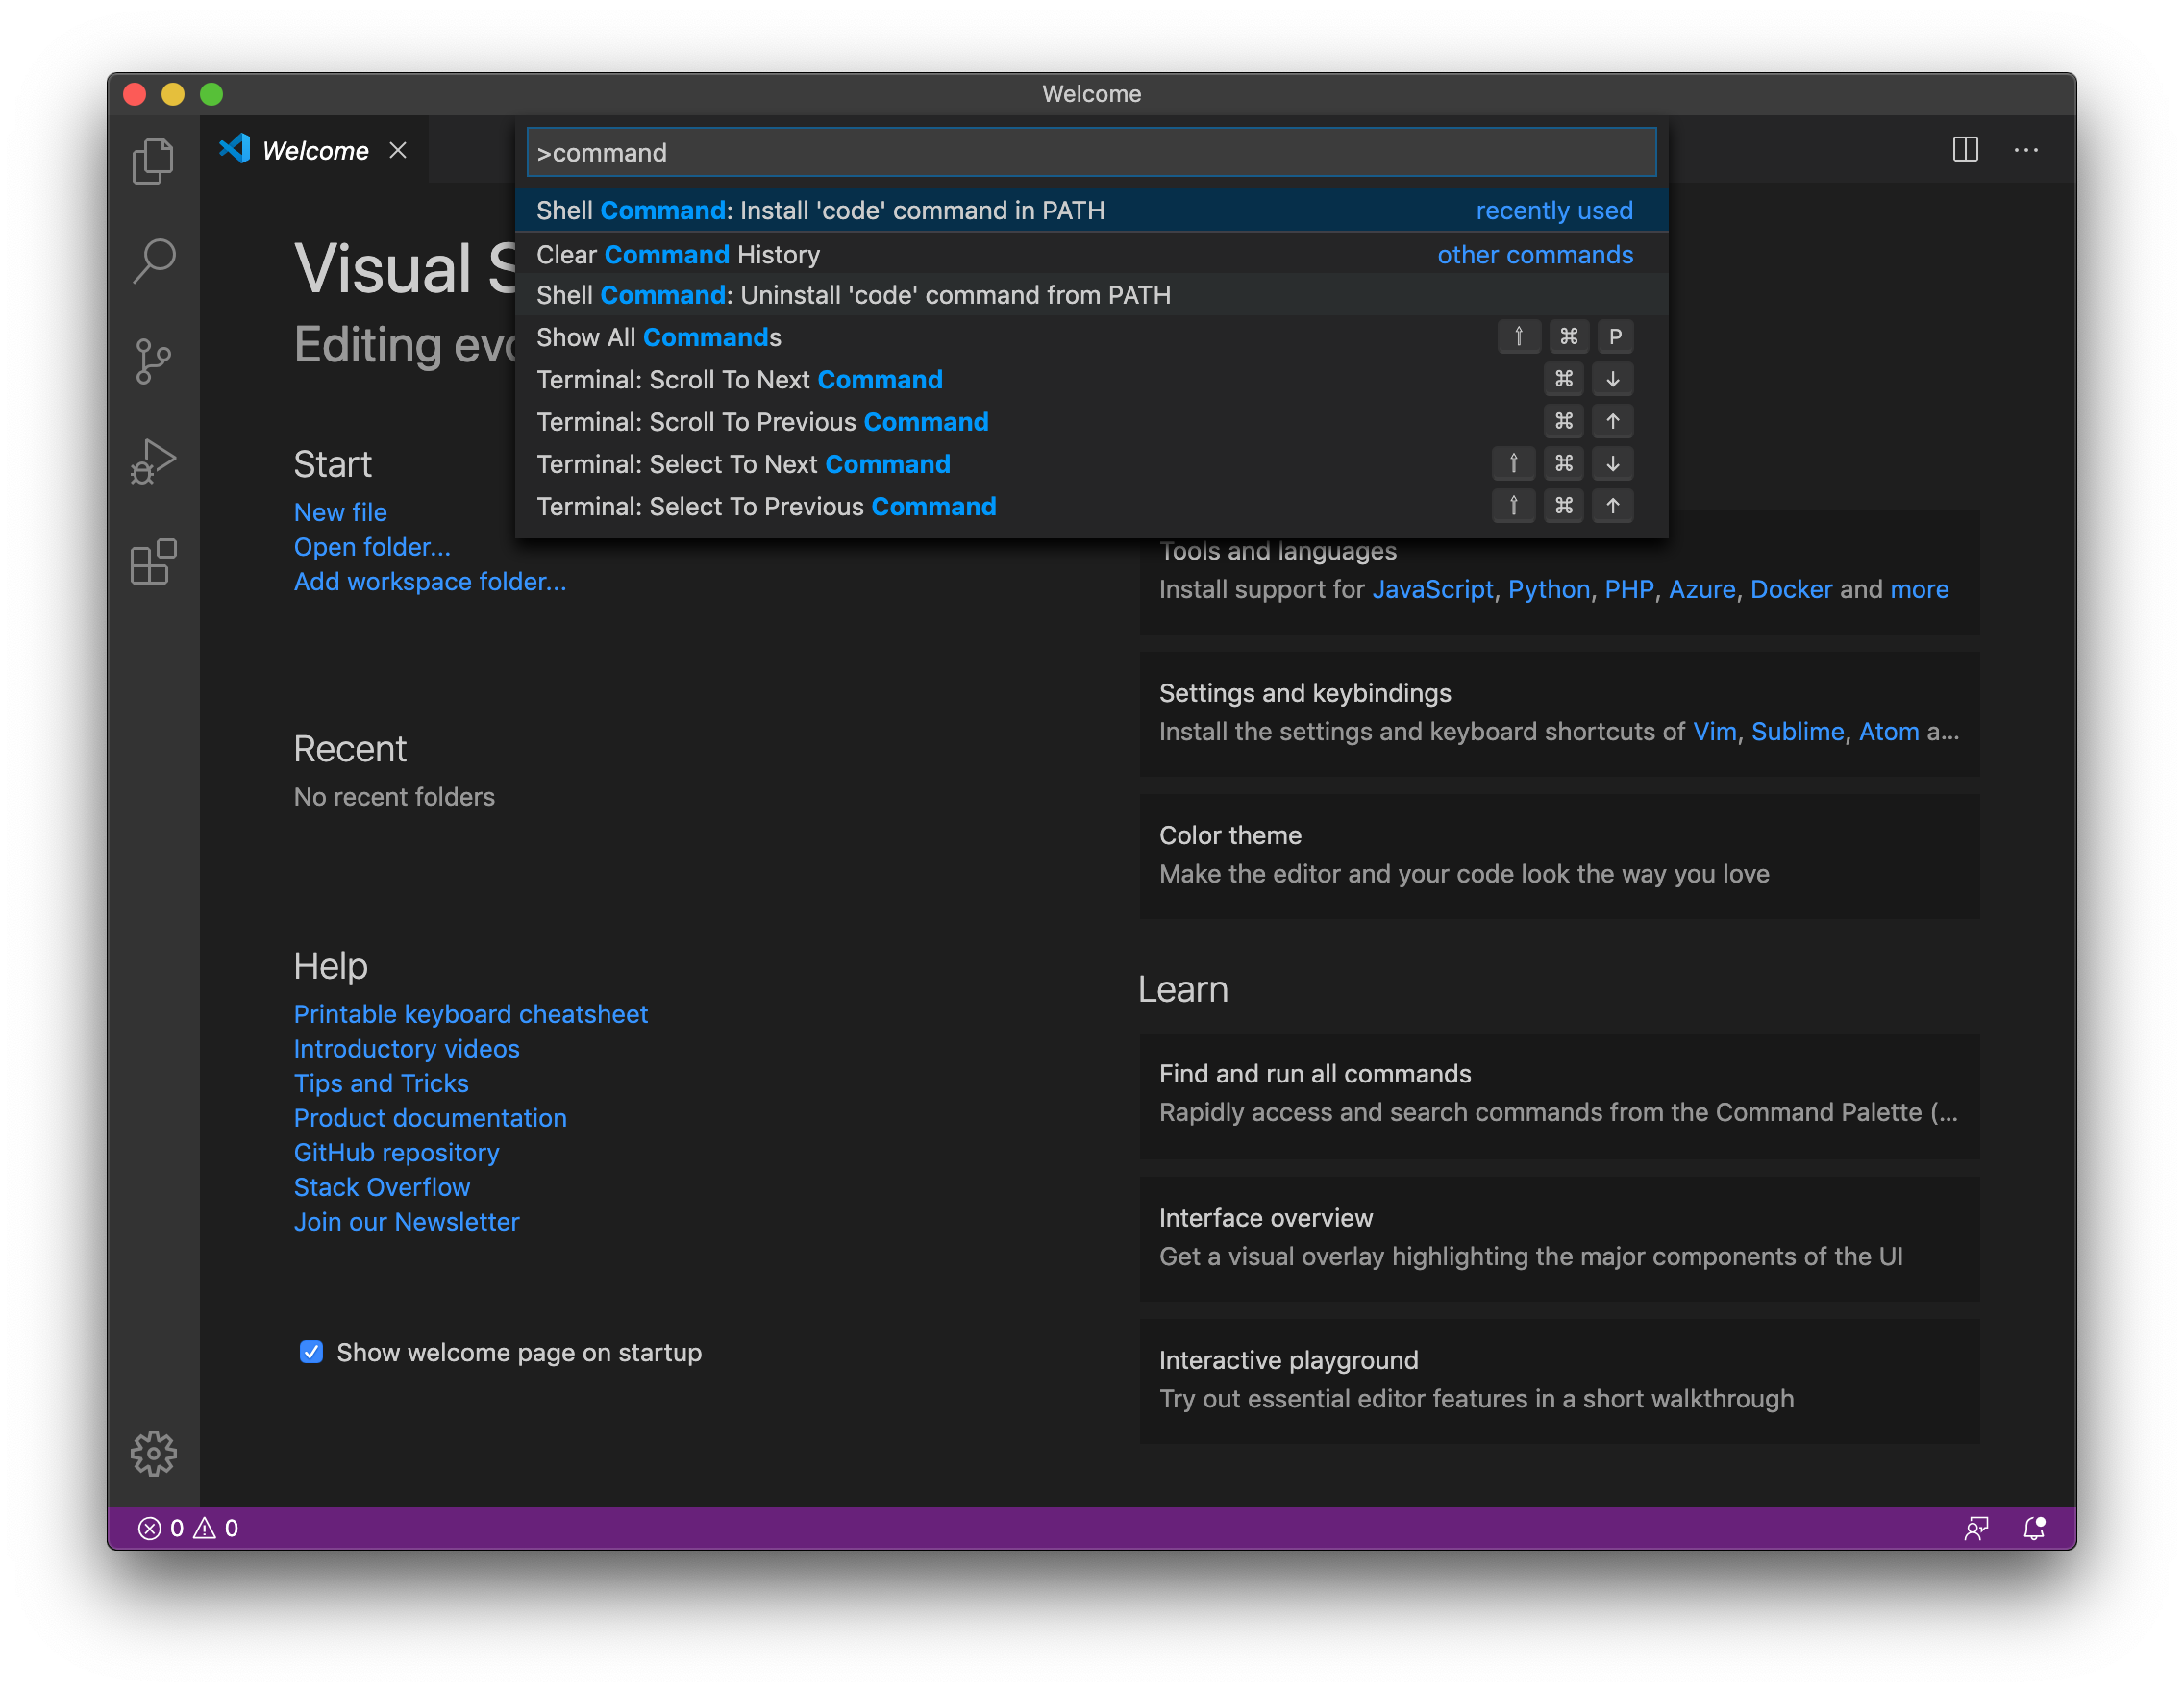
Task: Select Terminal: Scroll To Previous Command
Action: tap(1091, 421)
